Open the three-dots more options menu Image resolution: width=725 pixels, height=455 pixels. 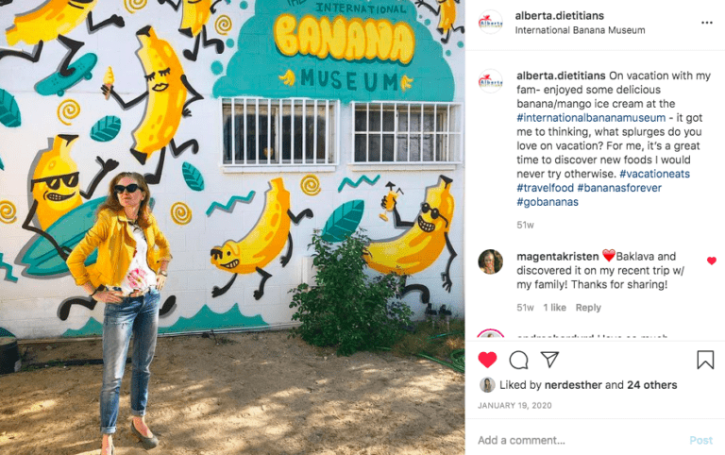[x=706, y=23]
